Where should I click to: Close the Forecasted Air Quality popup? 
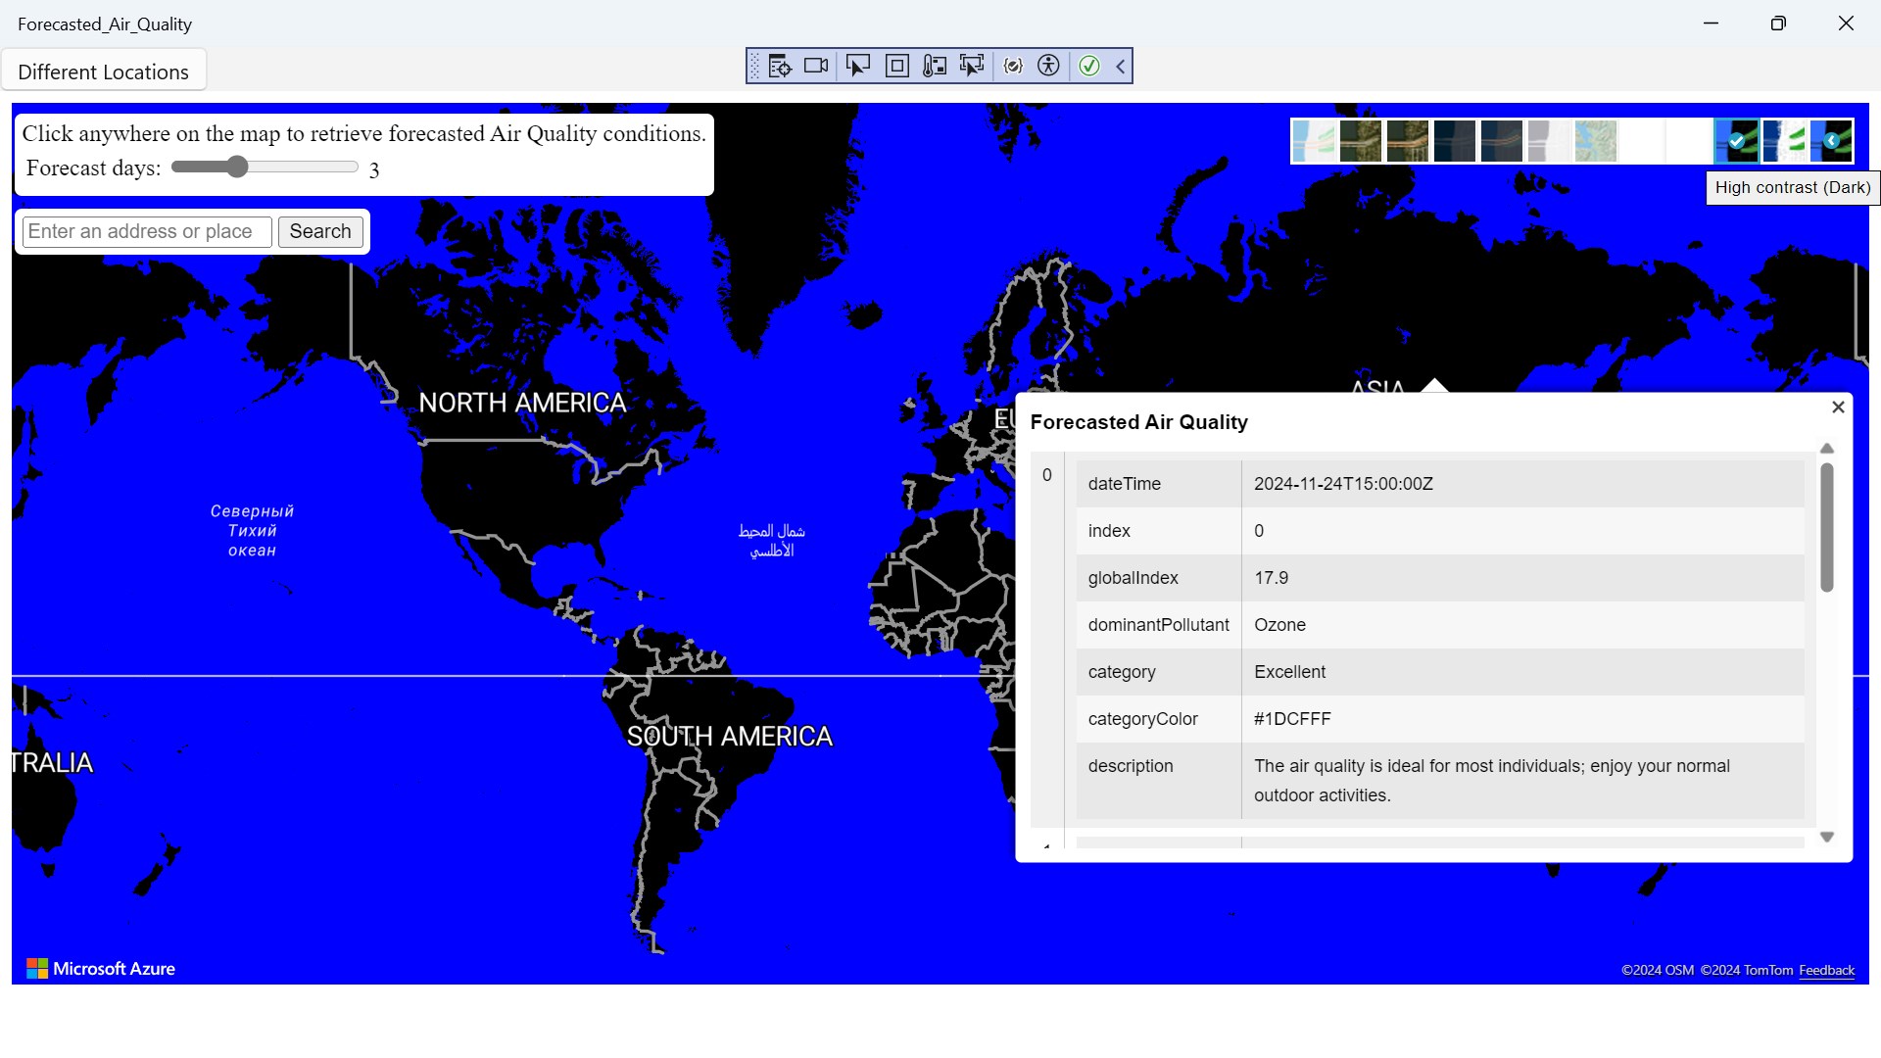(x=1838, y=407)
